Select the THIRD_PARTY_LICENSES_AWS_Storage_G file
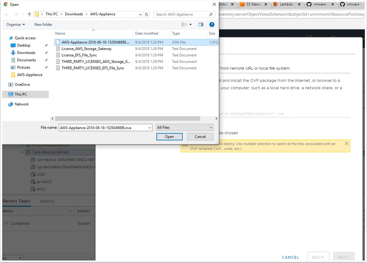The width and height of the screenshot is (367, 263). click(x=96, y=62)
